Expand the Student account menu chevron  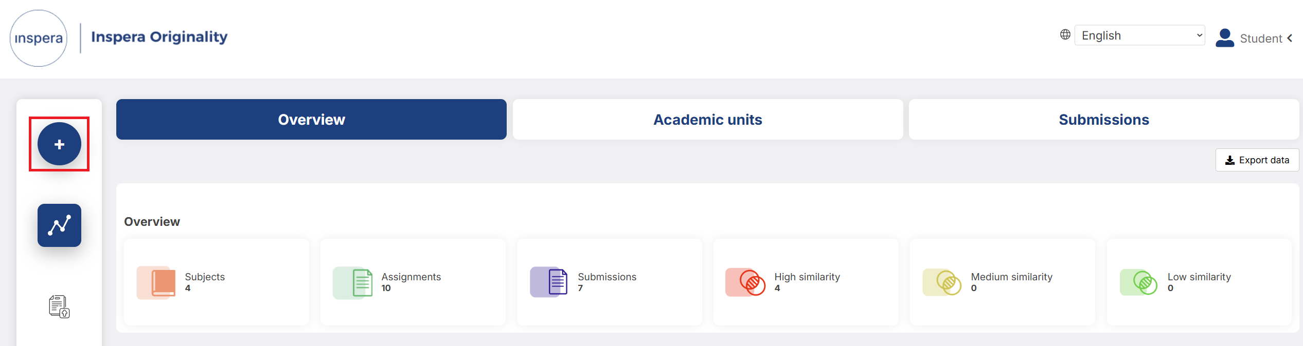pos(1290,38)
